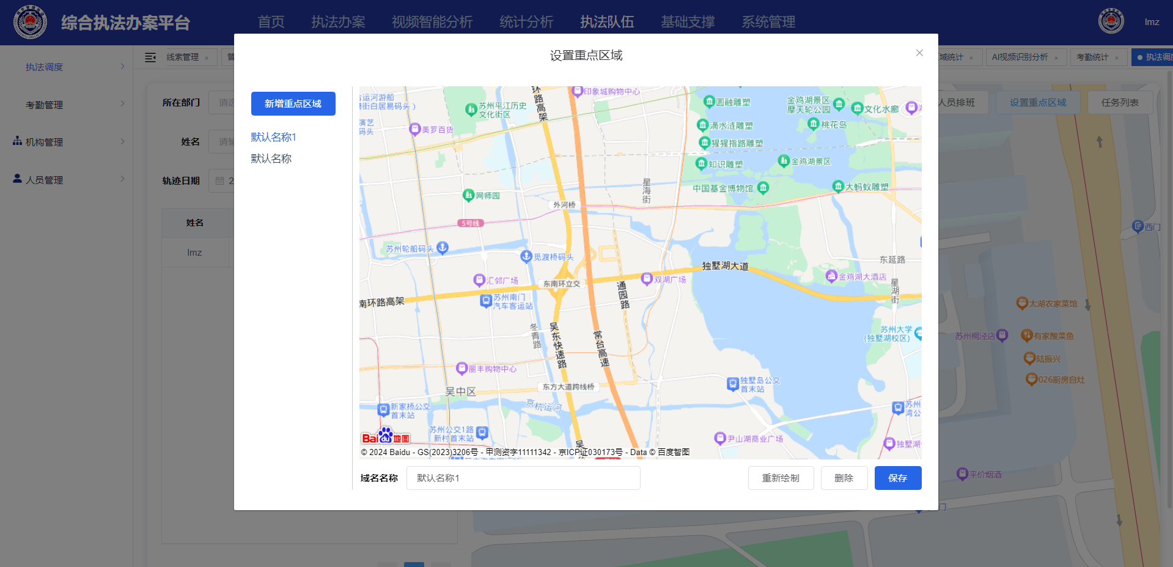1173x567 pixels.
Task: Close the 线索管理 tab with its x
Action: [207, 57]
